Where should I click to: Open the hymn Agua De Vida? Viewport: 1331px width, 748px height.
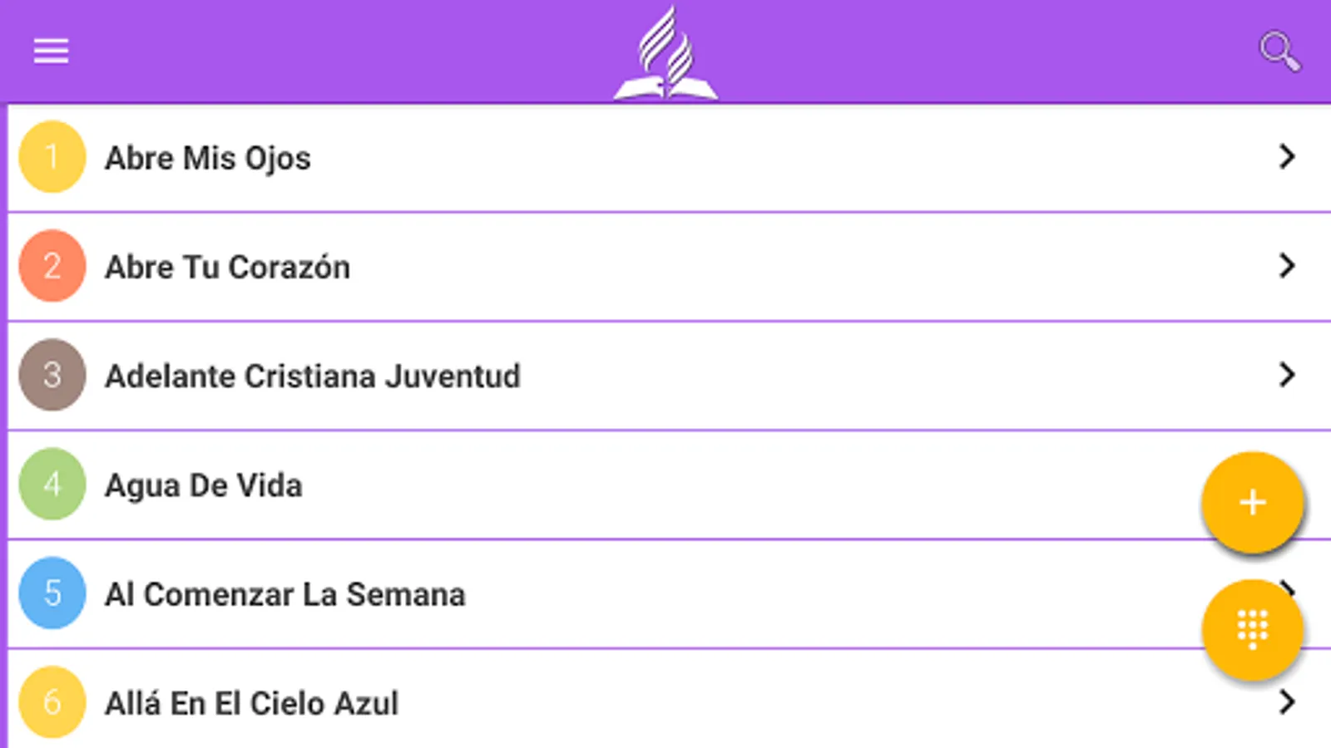(204, 485)
